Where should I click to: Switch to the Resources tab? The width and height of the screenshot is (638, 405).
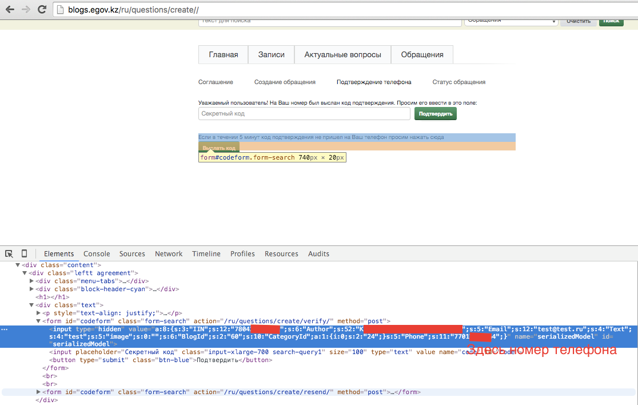[282, 253]
